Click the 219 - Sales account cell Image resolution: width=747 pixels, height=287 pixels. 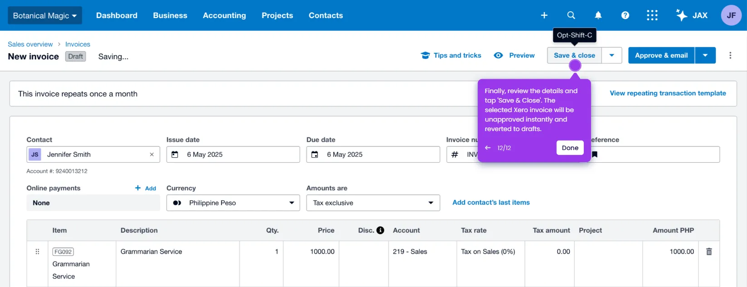click(x=422, y=264)
